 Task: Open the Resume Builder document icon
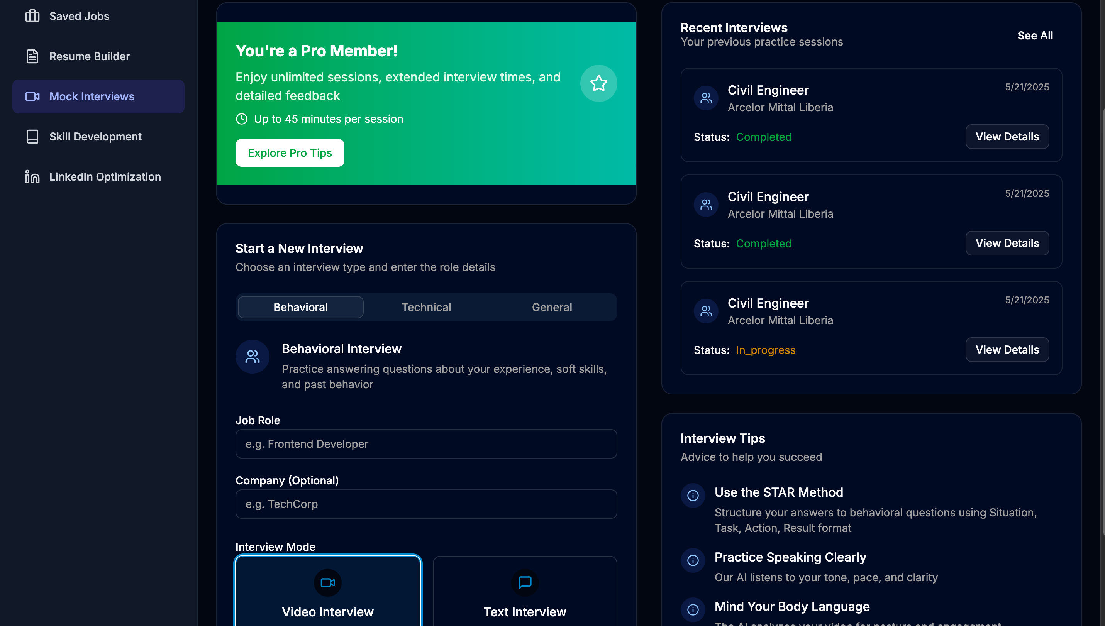[32, 56]
